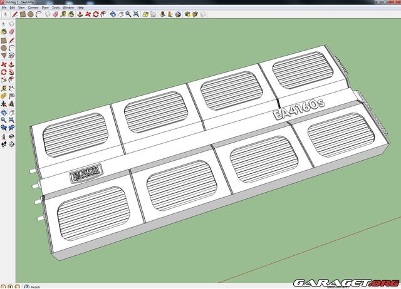
Task: Choose the Scale tool
Action: coord(4,79)
